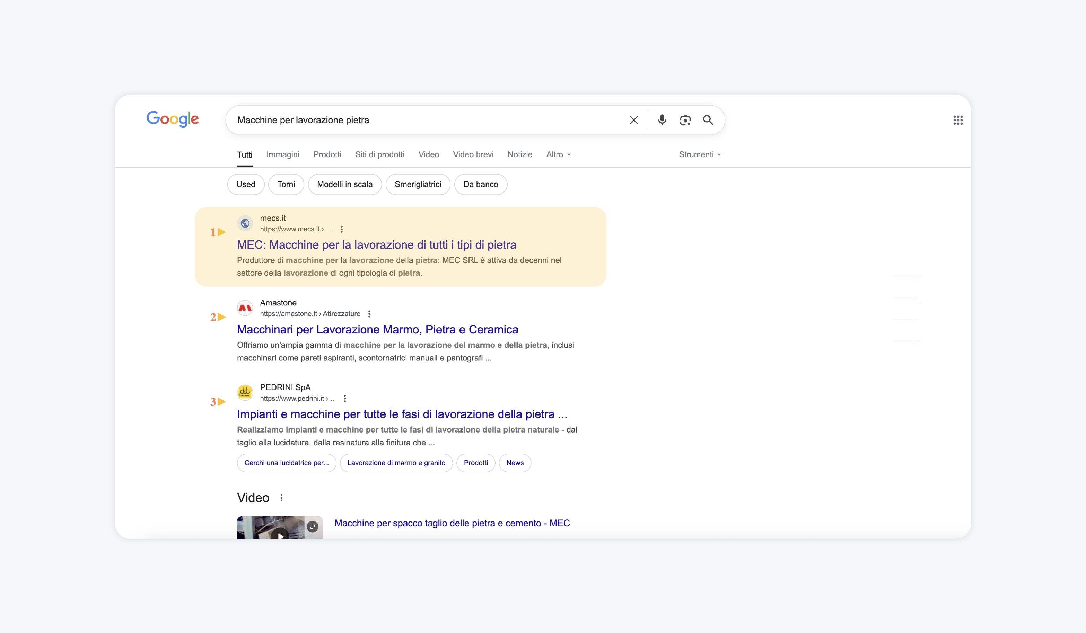Open the Macchinari per Lavorazione Marmo link
The image size is (1086, 633).
tap(377, 330)
